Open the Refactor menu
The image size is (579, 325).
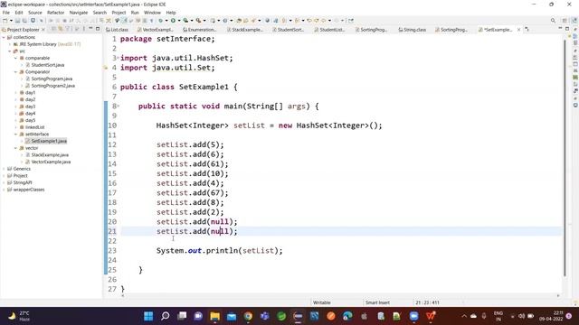[x=56, y=13]
